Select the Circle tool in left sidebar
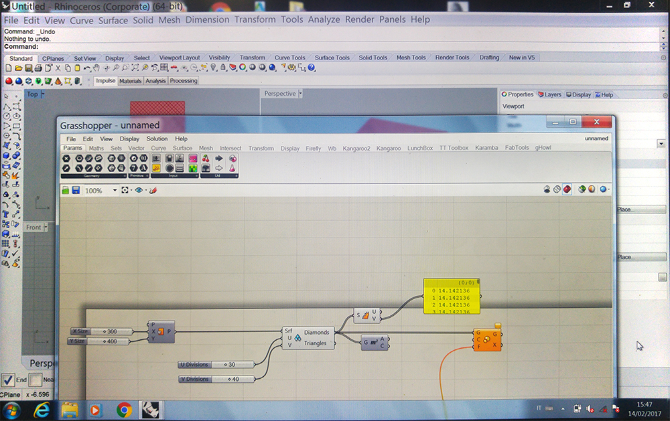 [x=7, y=116]
